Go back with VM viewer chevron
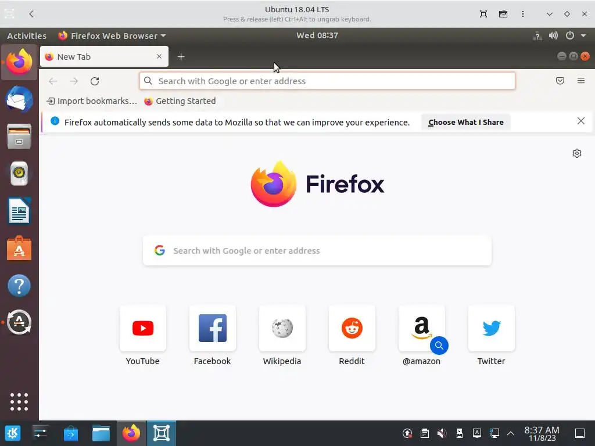The height and width of the screenshot is (446, 595). pos(31,14)
